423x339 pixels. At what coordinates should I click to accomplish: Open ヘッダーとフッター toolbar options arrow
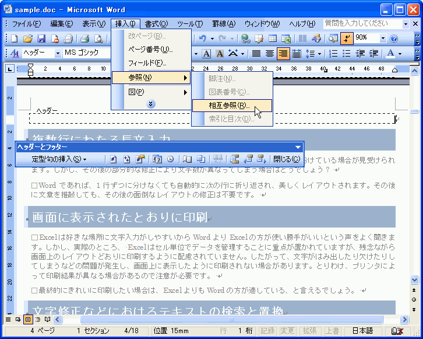tap(298, 148)
